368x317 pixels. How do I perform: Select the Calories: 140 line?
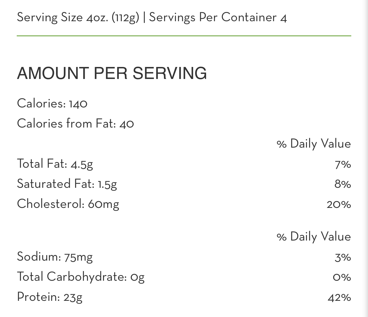pyautogui.click(x=52, y=104)
